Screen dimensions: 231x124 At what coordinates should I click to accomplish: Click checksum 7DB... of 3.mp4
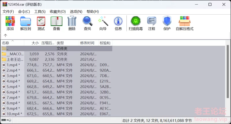tap(105, 76)
